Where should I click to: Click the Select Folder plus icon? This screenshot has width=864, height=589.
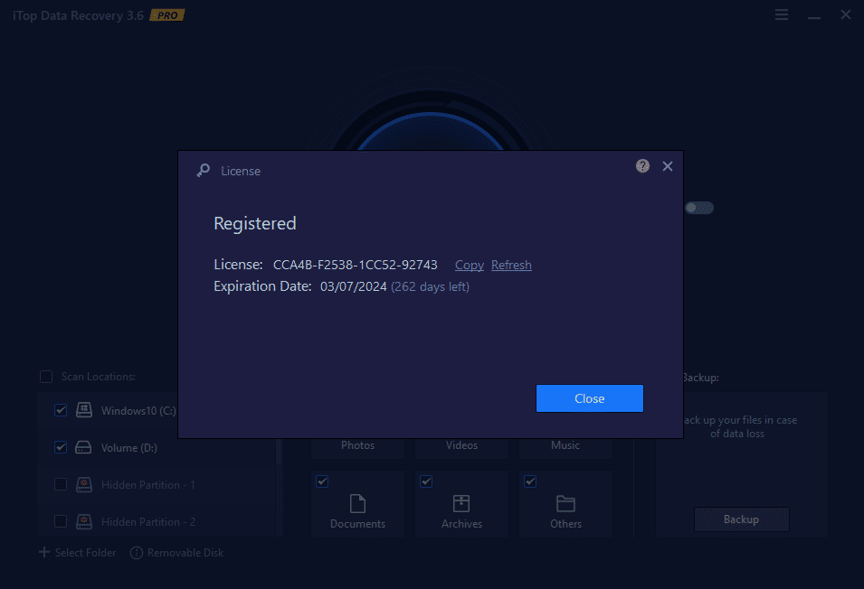[x=44, y=552]
